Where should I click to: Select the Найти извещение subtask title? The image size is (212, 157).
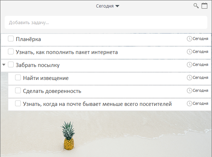tap(46, 78)
